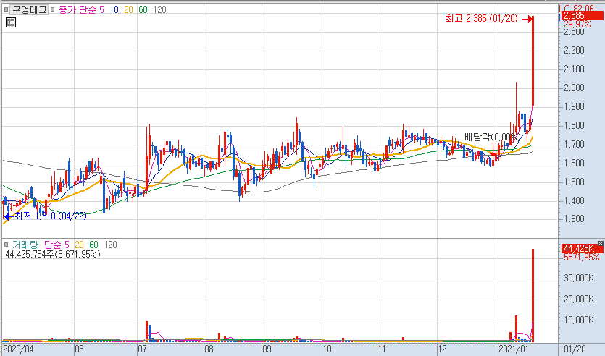This screenshot has width=605, height=356.
Task: Click the 30,000K volume axis label
Action: click(579, 278)
